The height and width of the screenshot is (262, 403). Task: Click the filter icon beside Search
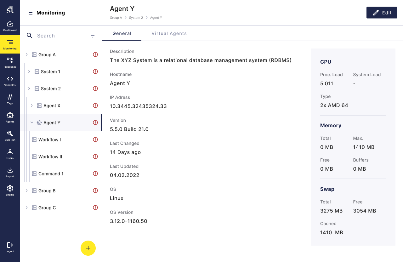[x=93, y=36]
